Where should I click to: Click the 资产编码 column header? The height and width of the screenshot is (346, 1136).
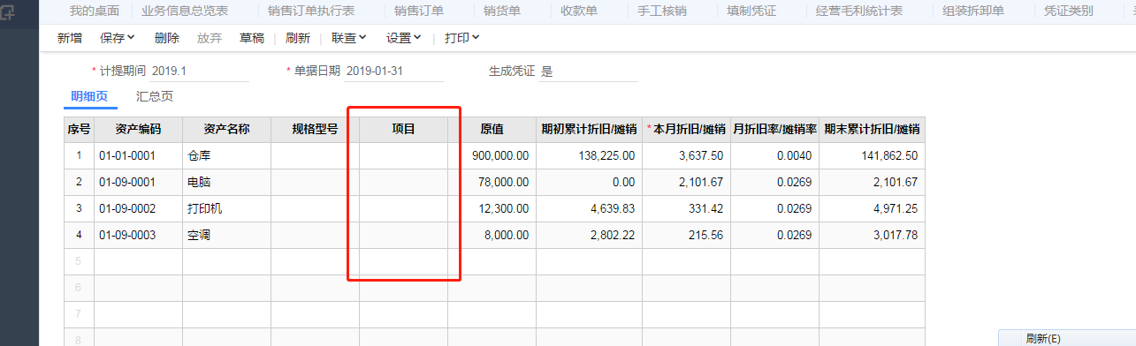coord(139,129)
